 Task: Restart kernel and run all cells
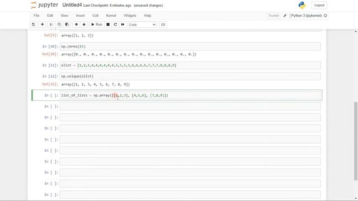[123, 25]
